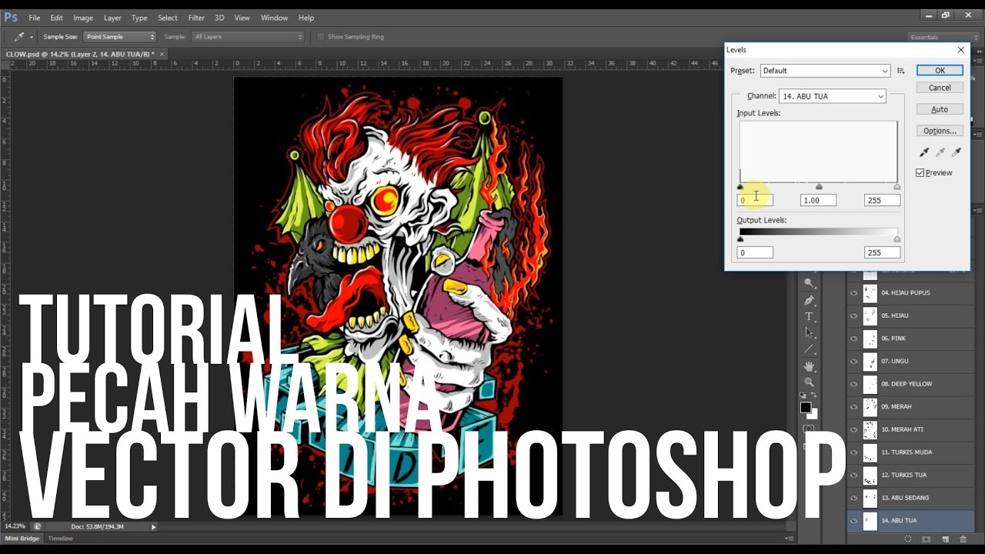
Task: Select the Line tool
Action: pos(809,349)
